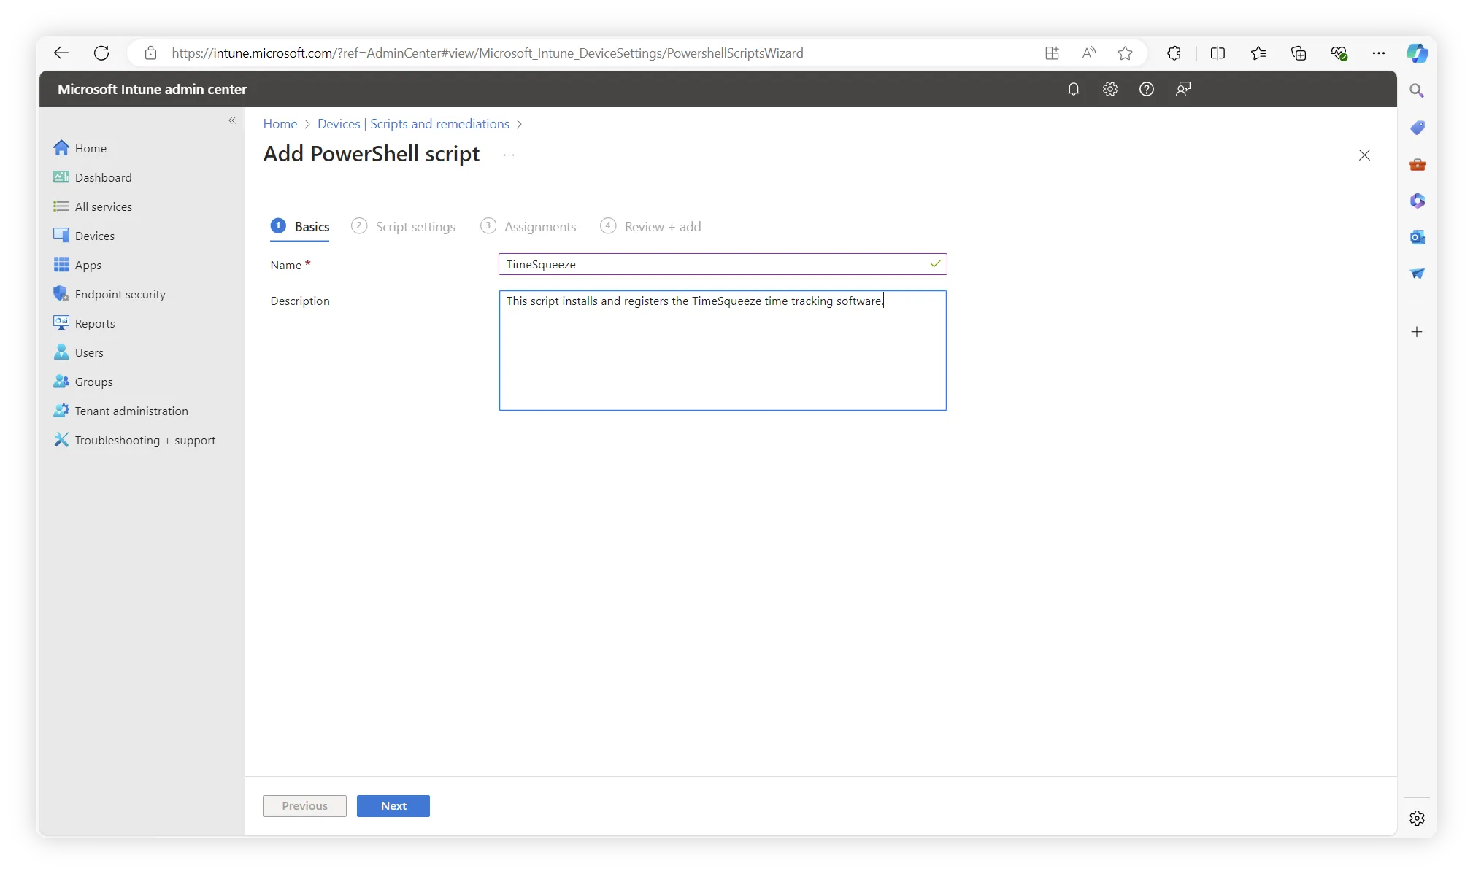
Task: Open Endpoint security in sidebar
Action: coord(120,294)
